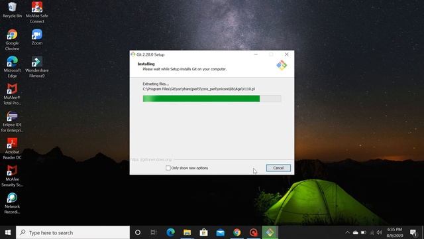Click the Git logo in installer header
The width and height of the screenshot is (424, 239).
pos(282,65)
